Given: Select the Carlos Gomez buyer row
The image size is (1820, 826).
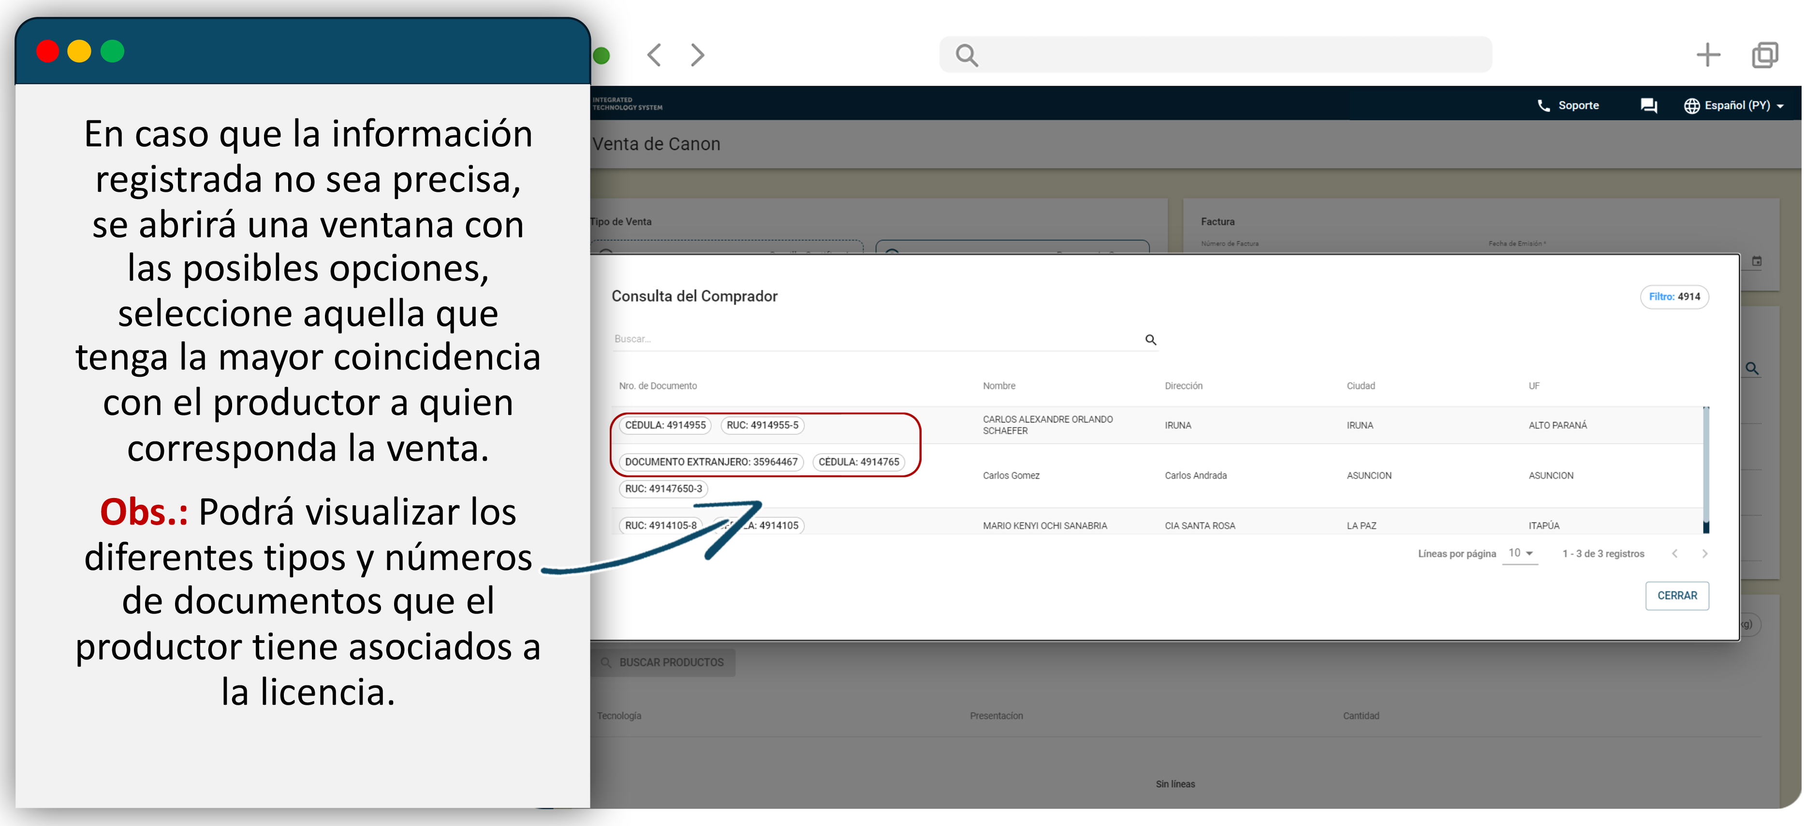Looking at the screenshot, I should [x=1011, y=476].
